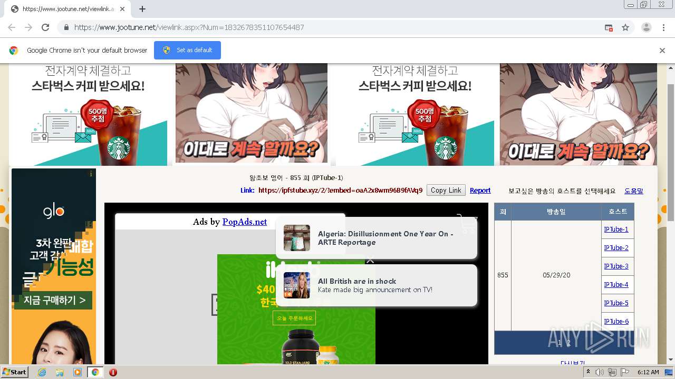Click the page scrollbar down arrow

pos(671,360)
